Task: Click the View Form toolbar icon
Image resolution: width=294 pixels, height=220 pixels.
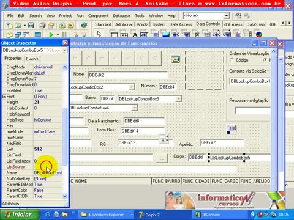Action: (18, 35)
